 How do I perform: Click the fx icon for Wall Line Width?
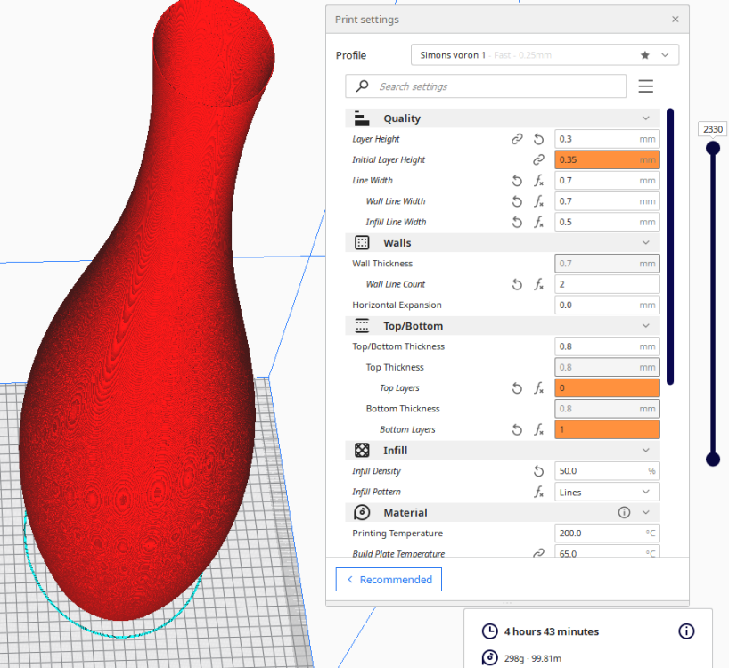[538, 201]
